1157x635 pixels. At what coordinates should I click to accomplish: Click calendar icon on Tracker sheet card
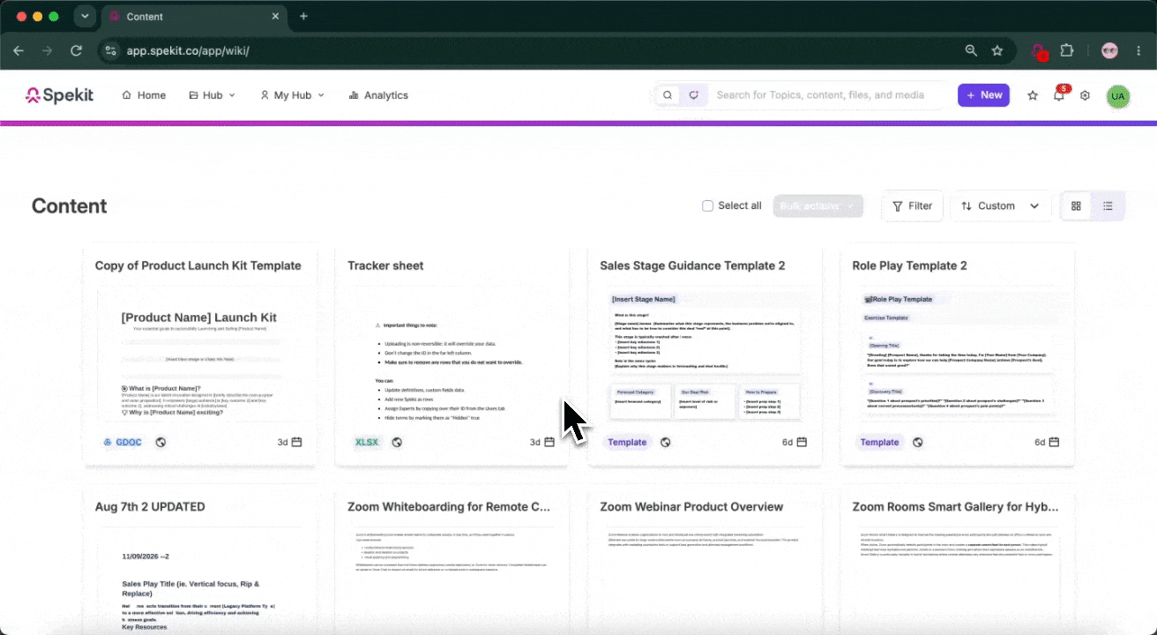[549, 442]
